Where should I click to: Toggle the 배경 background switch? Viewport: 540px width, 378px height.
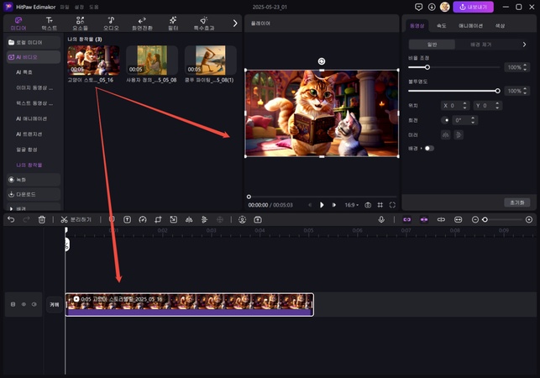tap(428, 148)
